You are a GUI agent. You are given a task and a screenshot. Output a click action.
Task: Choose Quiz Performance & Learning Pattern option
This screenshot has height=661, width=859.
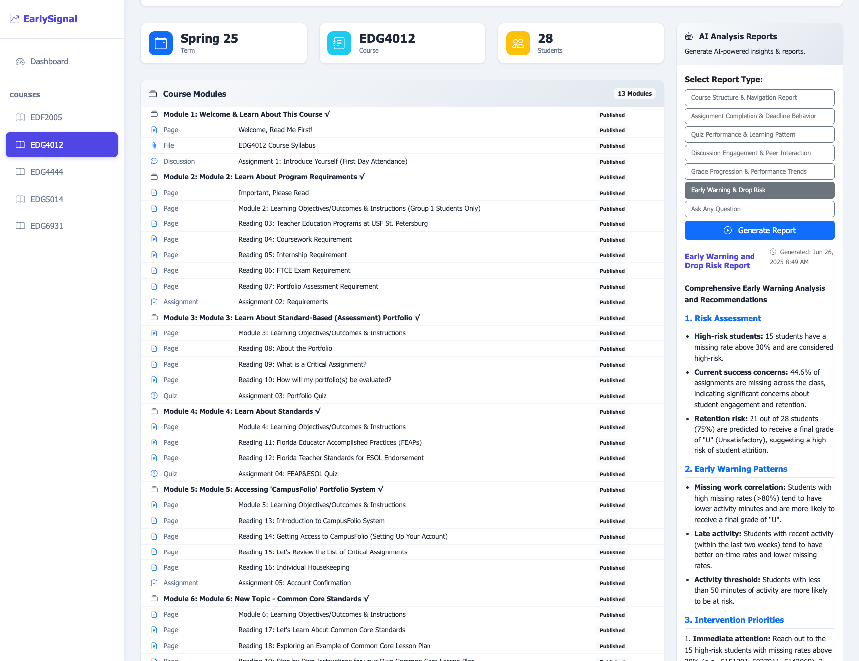[x=759, y=134]
